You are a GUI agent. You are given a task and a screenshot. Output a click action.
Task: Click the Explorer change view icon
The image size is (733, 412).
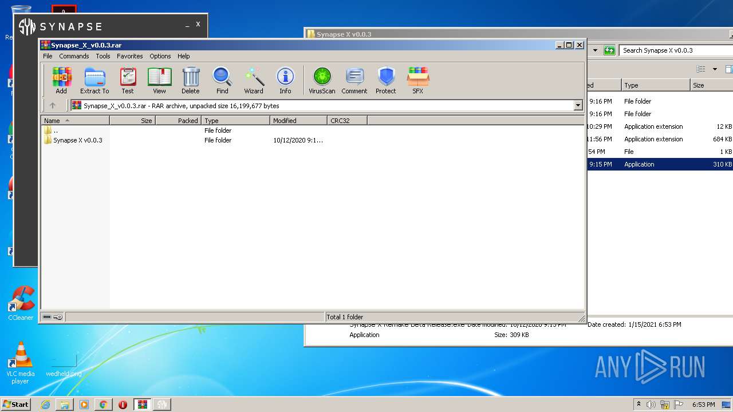[700, 69]
